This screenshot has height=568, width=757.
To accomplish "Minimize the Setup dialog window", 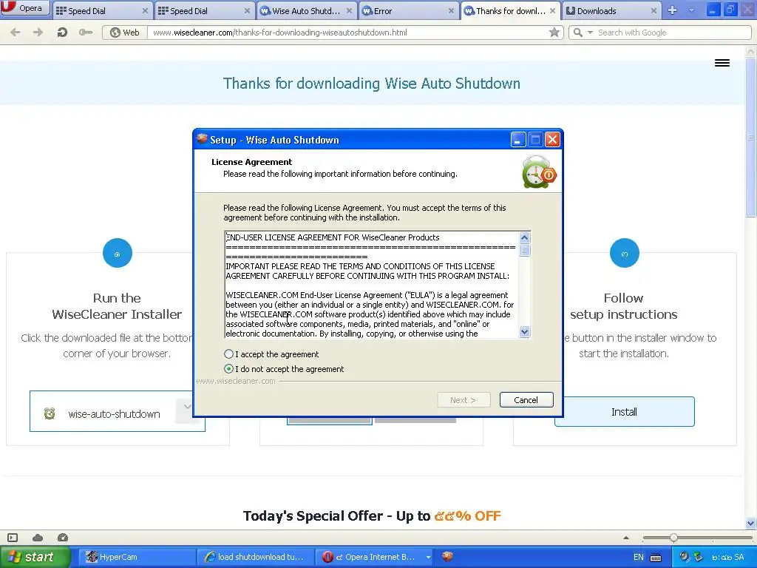I will 517,140.
